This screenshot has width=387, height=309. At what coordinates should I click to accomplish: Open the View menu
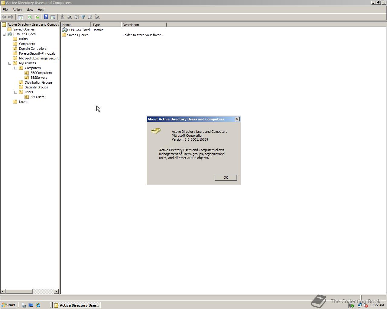[x=30, y=10]
